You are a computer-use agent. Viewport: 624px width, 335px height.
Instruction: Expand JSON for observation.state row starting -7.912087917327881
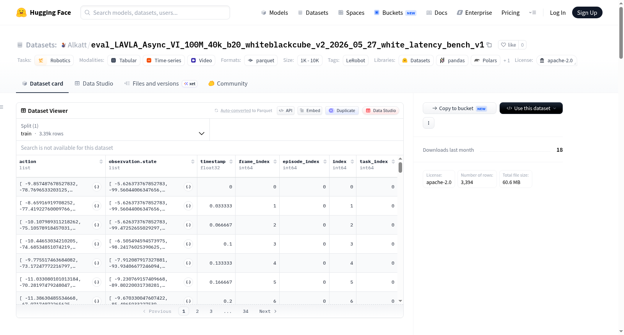pos(188,263)
